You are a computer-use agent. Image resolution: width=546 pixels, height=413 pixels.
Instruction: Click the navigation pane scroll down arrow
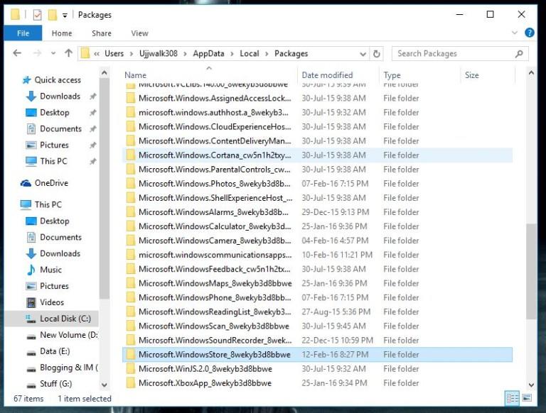click(104, 385)
